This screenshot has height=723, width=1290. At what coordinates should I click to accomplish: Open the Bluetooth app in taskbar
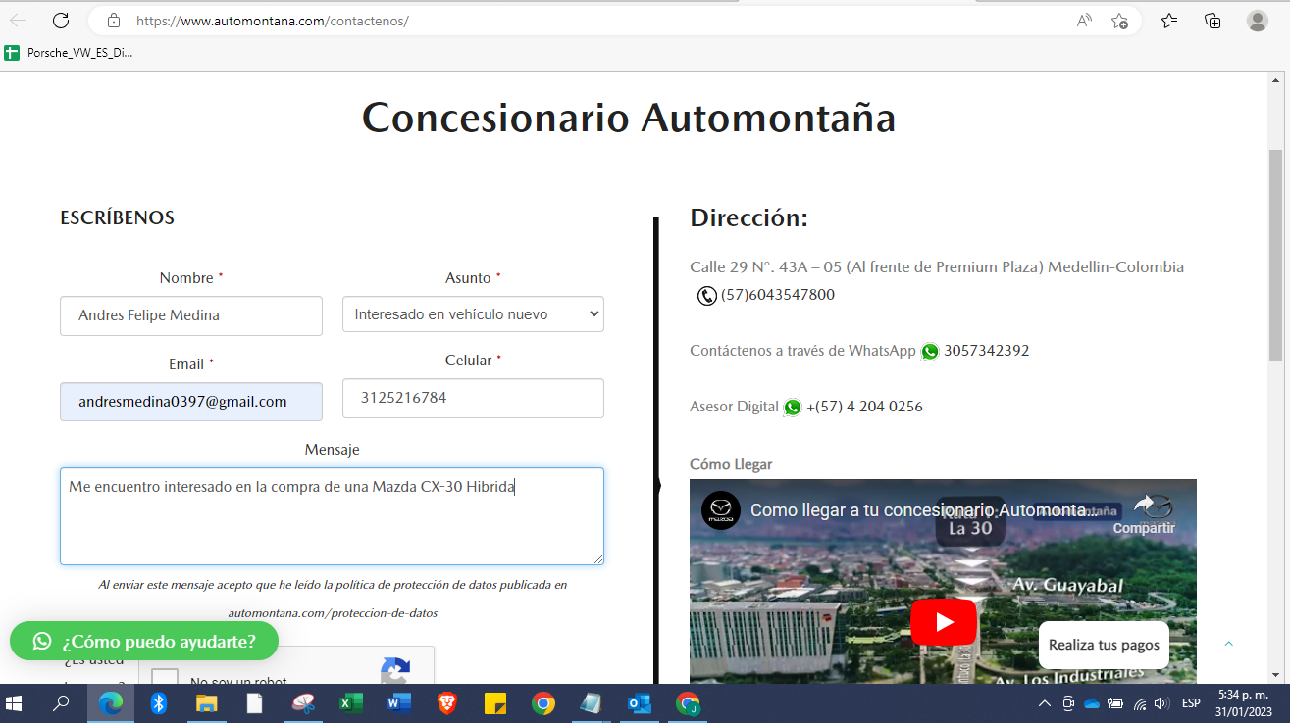pyautogui.click(x=159, y=703)
